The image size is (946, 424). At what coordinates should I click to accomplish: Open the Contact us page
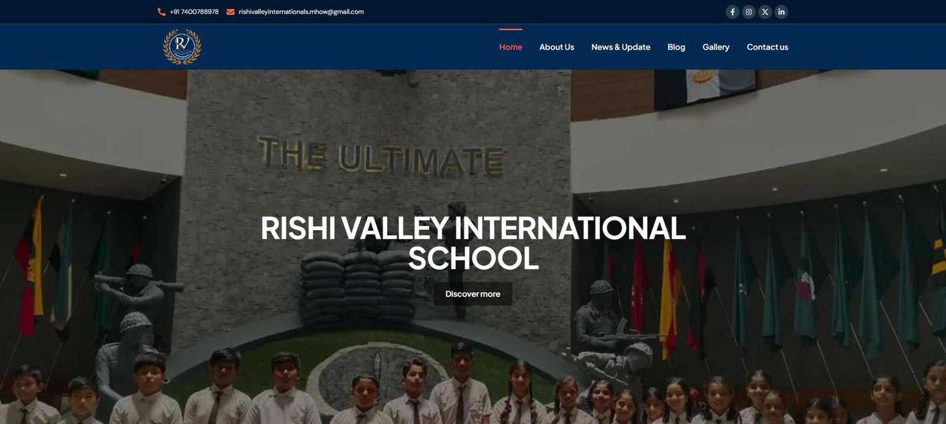click(767, 47)
